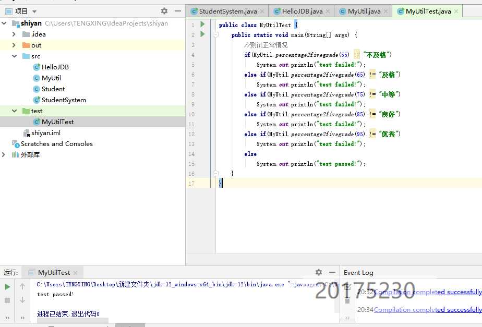This screenshot has width=482, height=327.
Task: Open the project panel settings gear
Action: pos(164,11)
